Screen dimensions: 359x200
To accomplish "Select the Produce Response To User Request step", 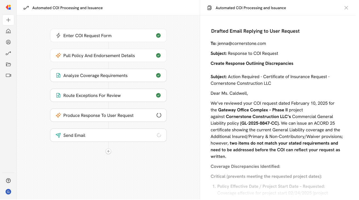I will (108, 115).
